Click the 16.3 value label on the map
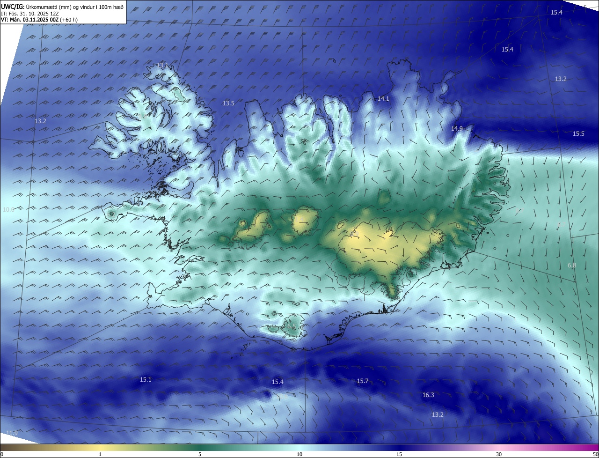The height and width of the screenshot is (458, 599). [x=428, y=395]
